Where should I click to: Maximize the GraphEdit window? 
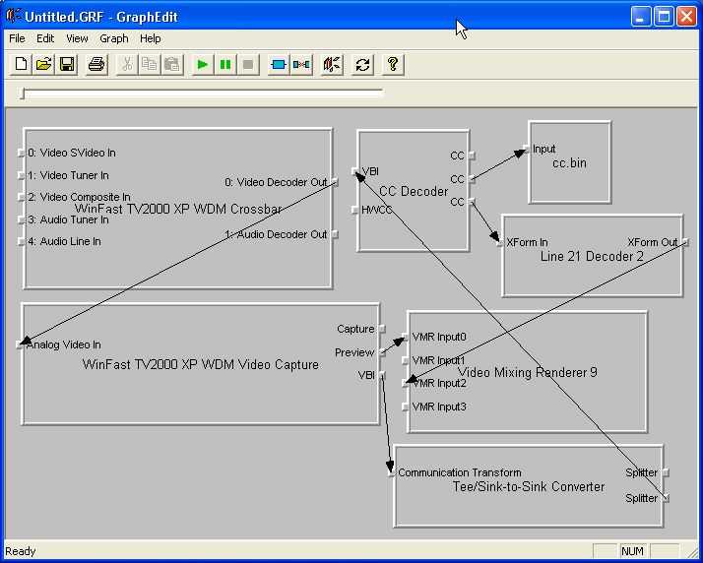tap(664, 17)
